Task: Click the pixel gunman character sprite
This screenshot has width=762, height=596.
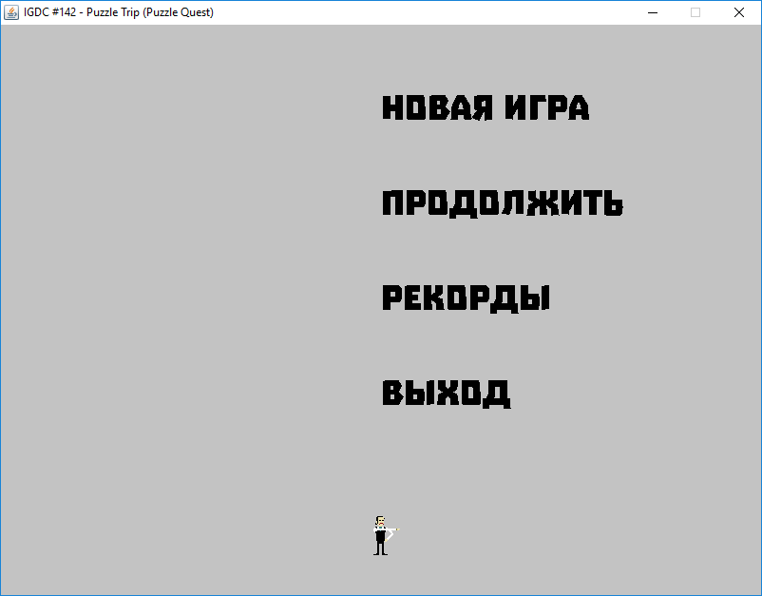Action: coord(386,535)
